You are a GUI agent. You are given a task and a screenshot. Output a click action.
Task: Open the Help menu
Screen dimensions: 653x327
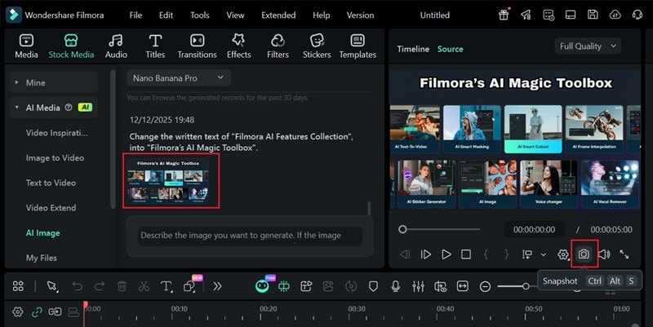tap(321, 15)
